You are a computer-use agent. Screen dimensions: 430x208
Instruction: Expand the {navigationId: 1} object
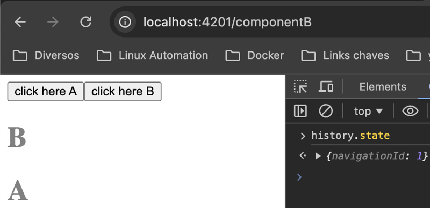[318, 156]
